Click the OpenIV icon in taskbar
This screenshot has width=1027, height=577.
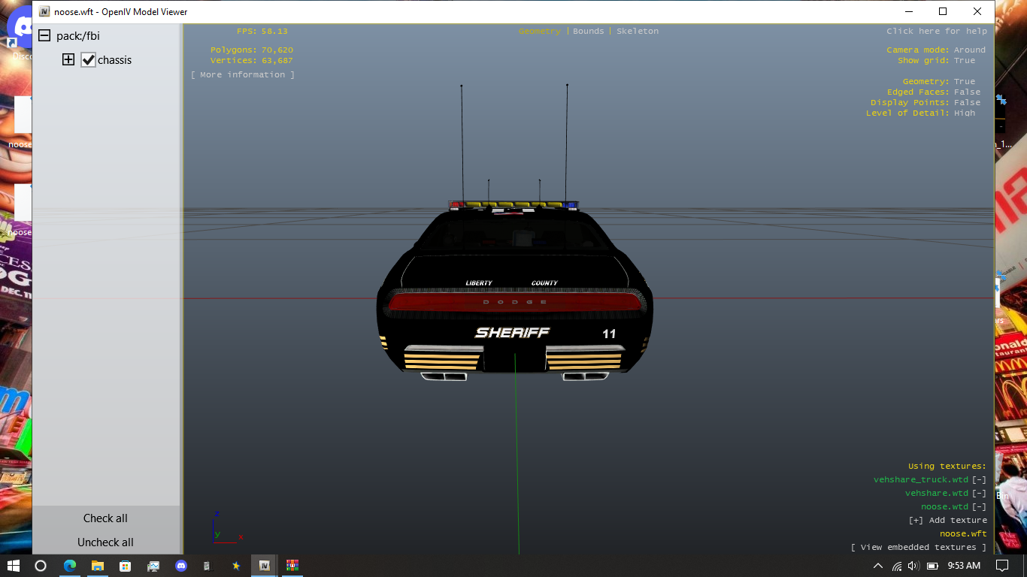tap(264, 565)
